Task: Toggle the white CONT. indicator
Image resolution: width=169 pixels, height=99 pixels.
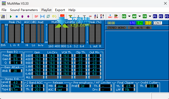Action: [158, 23]
